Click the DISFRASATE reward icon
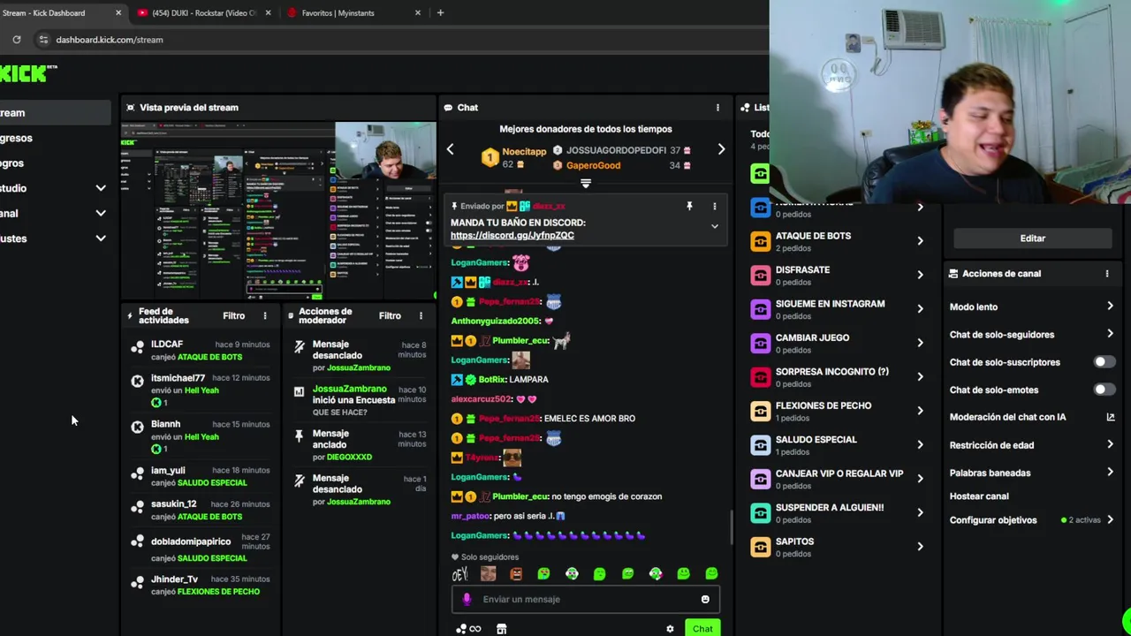1131x636 pixels. click(x=760, y=275)
